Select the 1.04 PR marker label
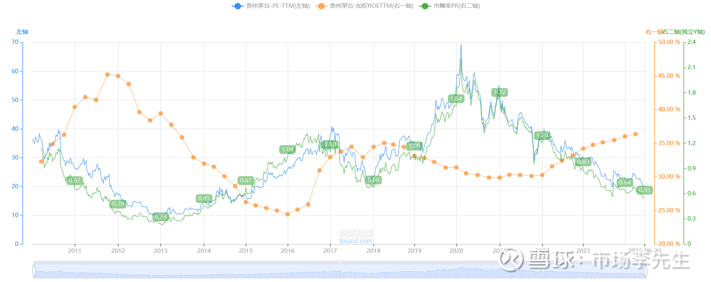Viewport: 711px width, 282px height. coord(287,149)
